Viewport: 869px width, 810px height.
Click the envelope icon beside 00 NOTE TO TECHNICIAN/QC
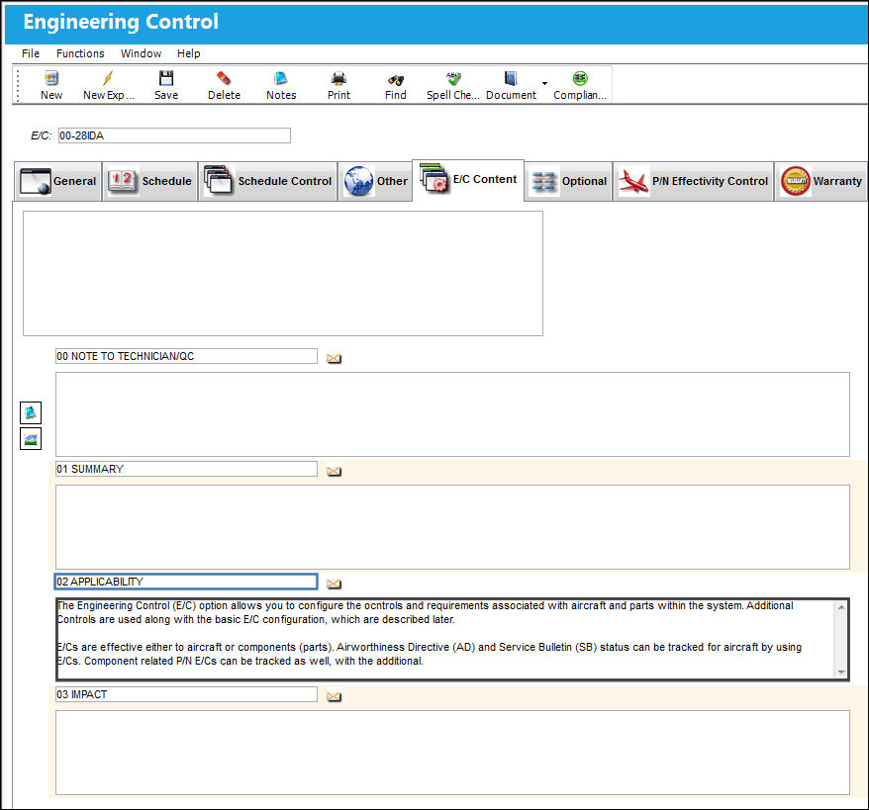point(334,358)
